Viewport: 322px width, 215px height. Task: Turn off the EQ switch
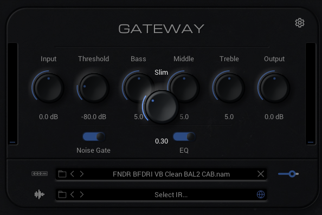click(x=184, y=136)
